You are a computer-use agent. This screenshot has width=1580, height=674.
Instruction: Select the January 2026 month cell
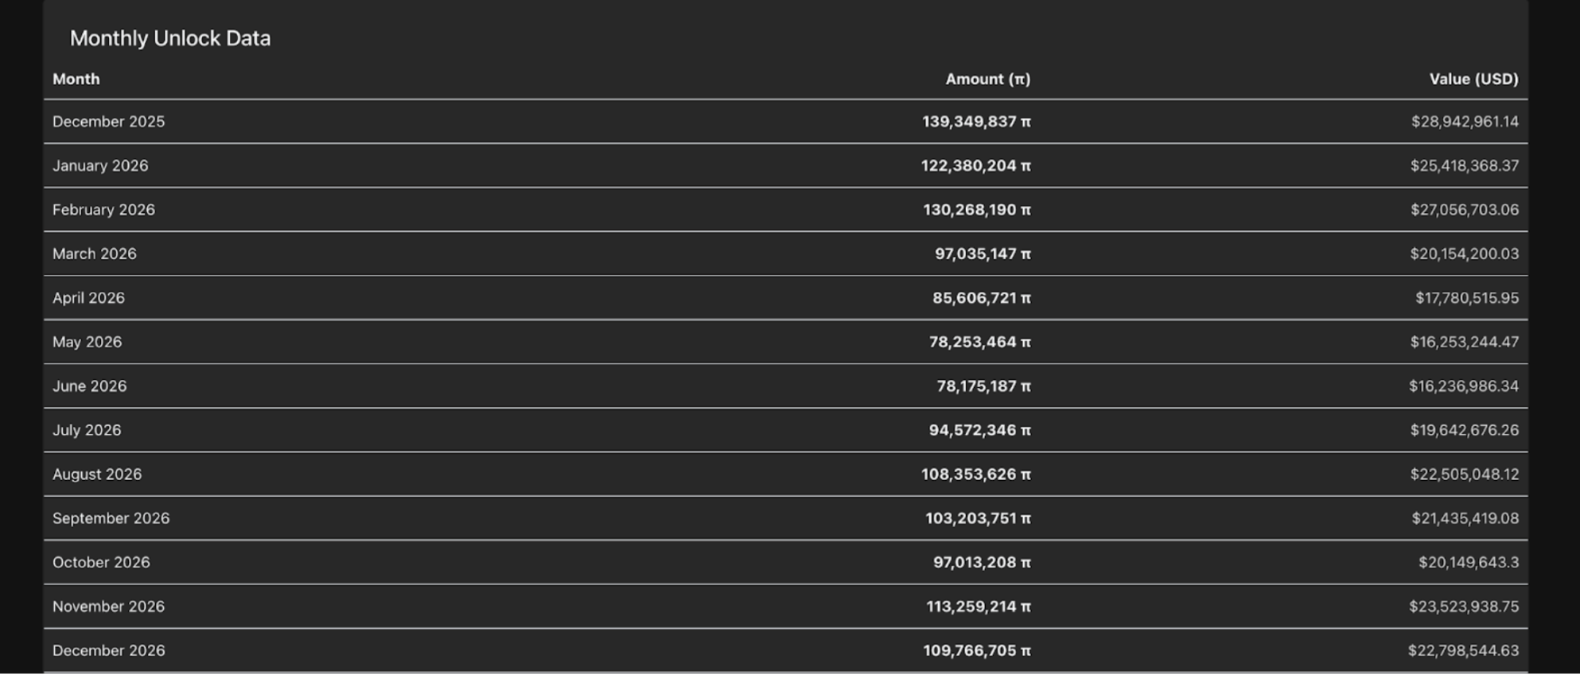point(100,166)
